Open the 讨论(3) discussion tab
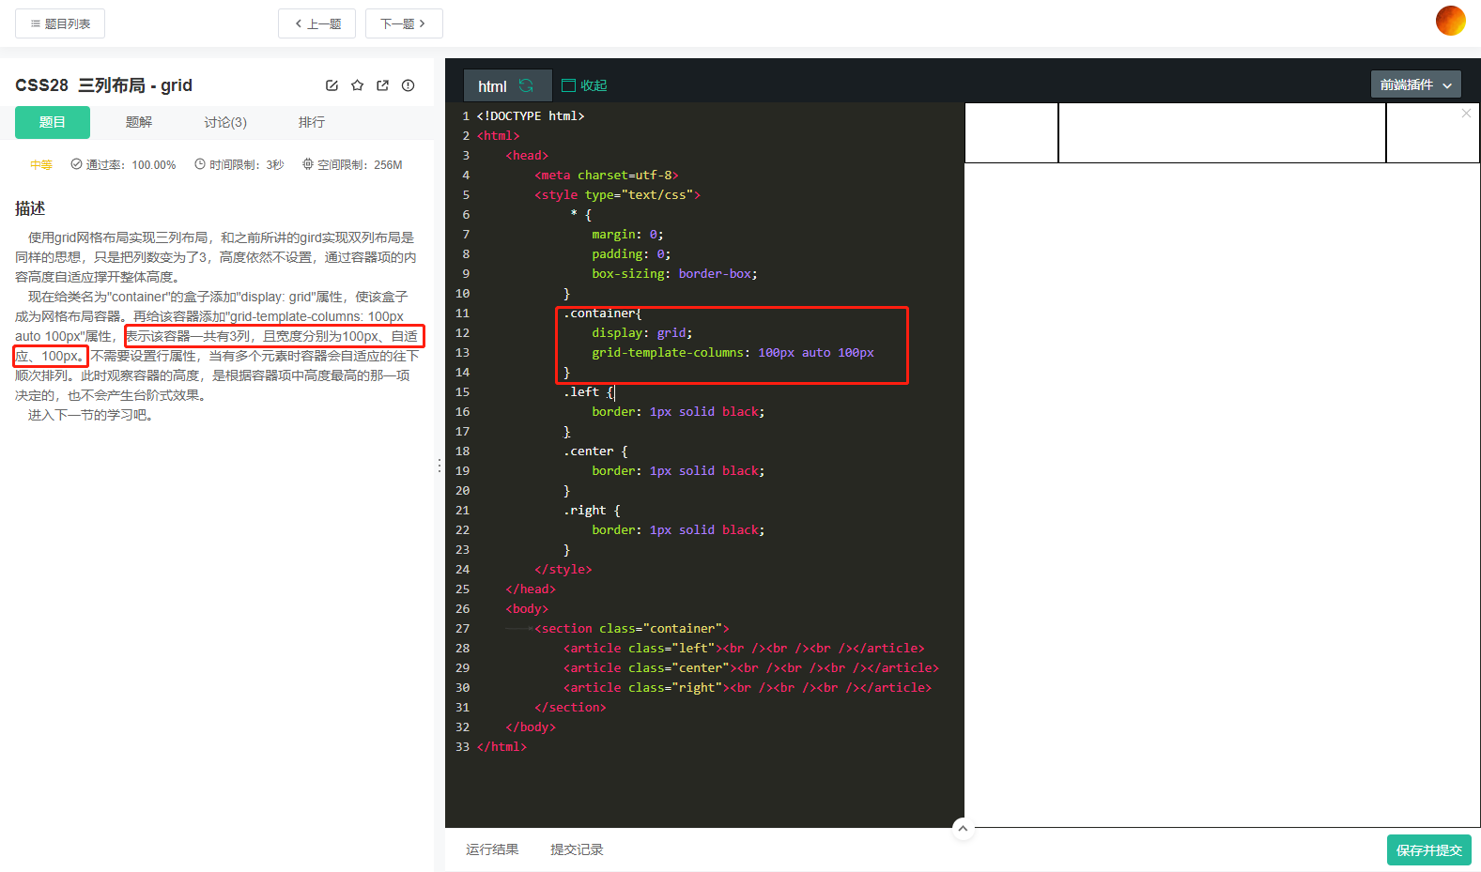Viewport: 1481px width, 872px height. [225, 122]
